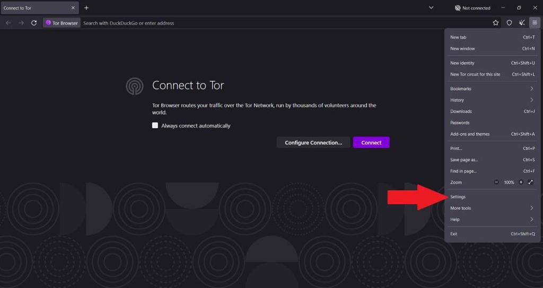This screenshot has width=543, height=288.
Task: Click the purple Connect button
Action: 371,142
